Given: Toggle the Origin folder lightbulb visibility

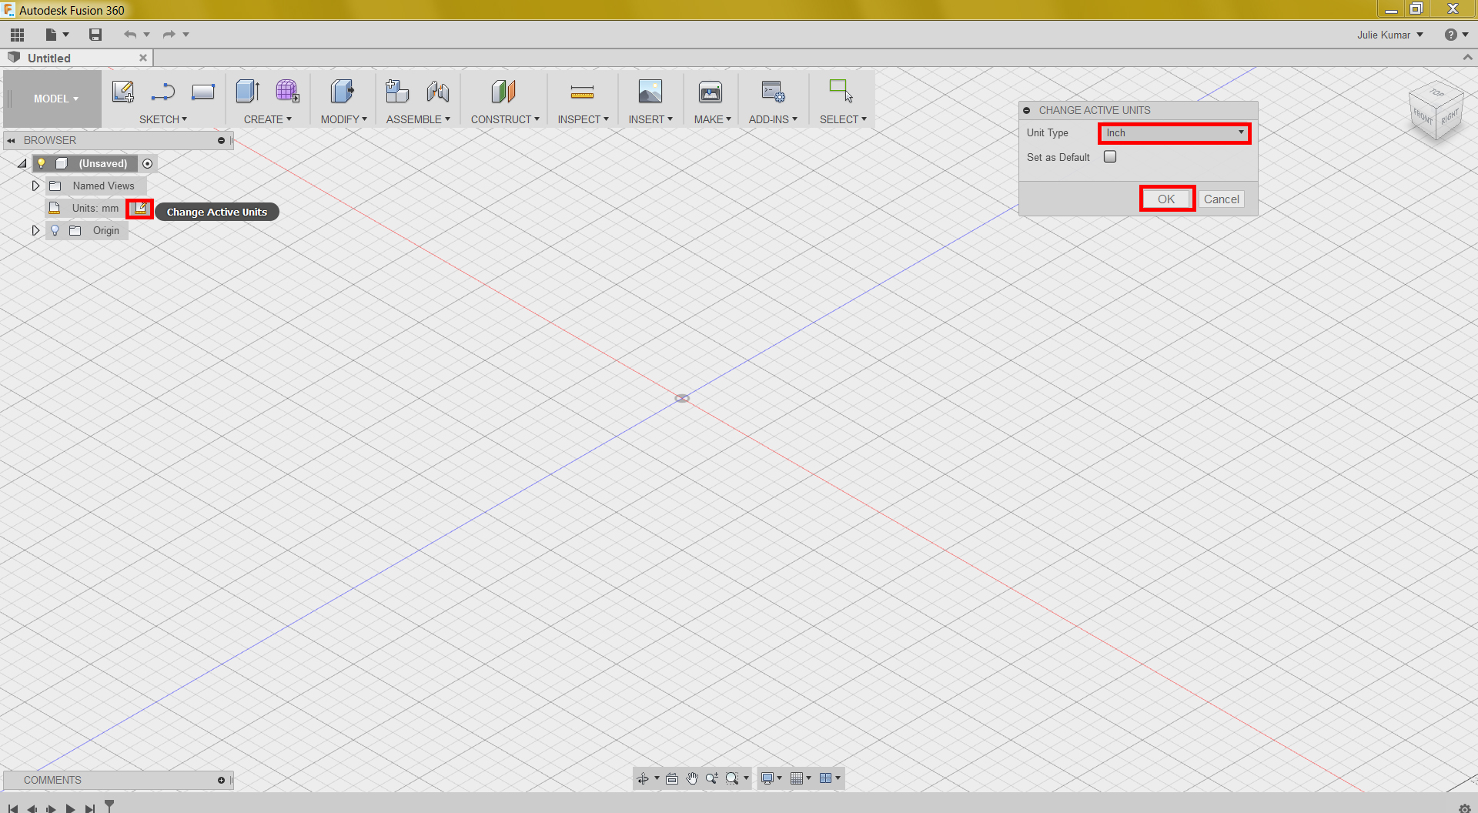Looking at the screenshot, I should click(55, 230).
